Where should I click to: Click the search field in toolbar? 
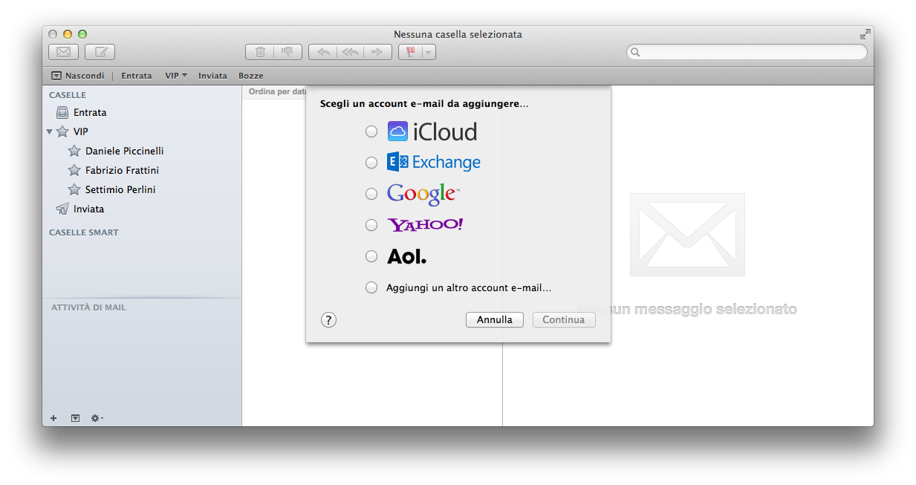(x=747, y=52)
